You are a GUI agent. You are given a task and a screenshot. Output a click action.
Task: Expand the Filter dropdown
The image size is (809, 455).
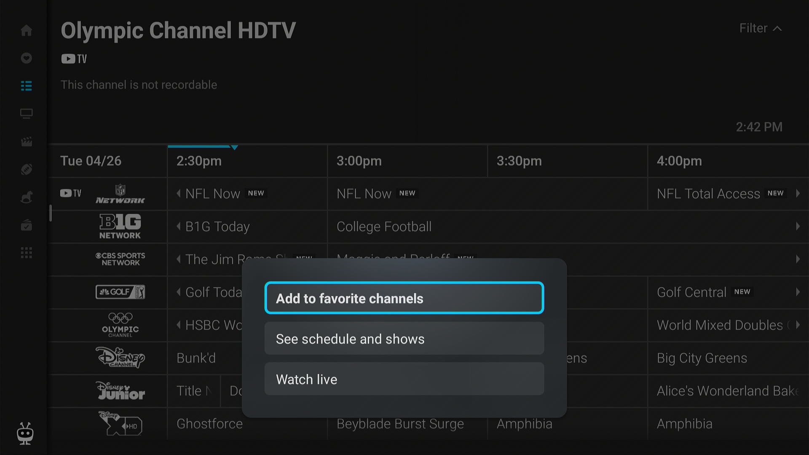761,28
